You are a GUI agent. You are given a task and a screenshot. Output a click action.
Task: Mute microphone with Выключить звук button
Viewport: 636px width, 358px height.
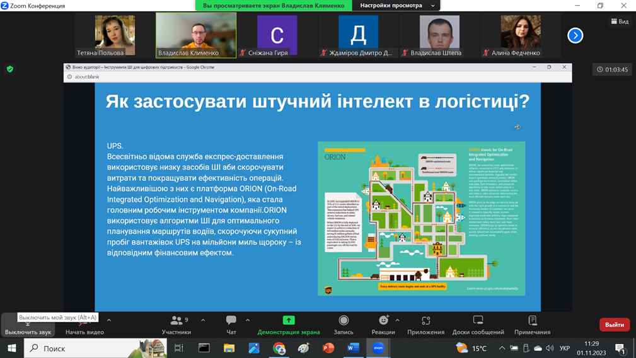point(28,326)
